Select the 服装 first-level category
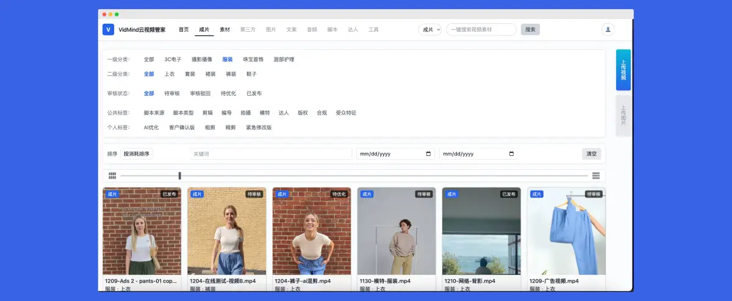Image resolution: width=732 pixels, height=301 pixels. click(x=228, y=59)
